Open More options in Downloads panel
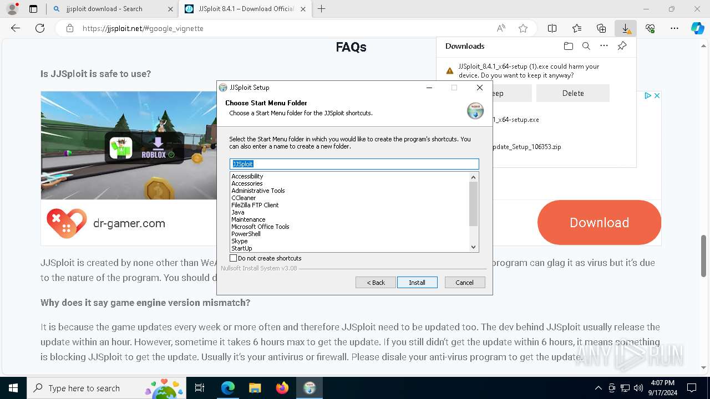This screenshot has height=399, width=710. click(x=604, y=46)
